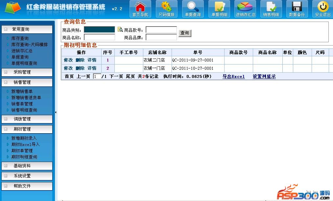333x201 pixels.
Task: Open 新增销售单 in sidebar menu
Action: [22, 91]
